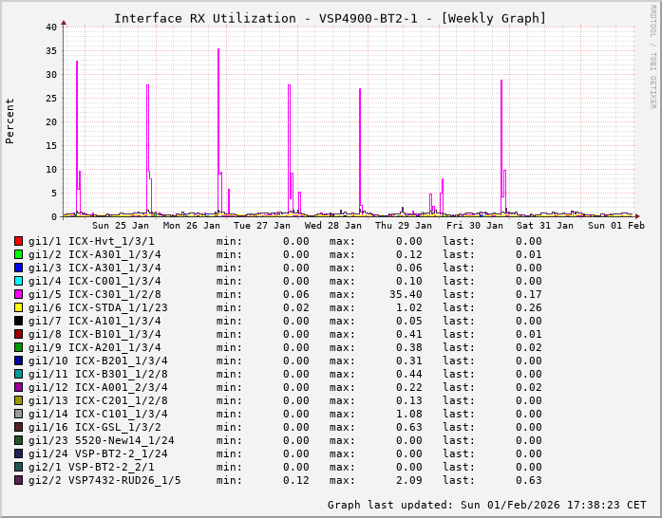Click the Sat 31 Jan date label
662x518 pixels.
[x=545, y=226]
